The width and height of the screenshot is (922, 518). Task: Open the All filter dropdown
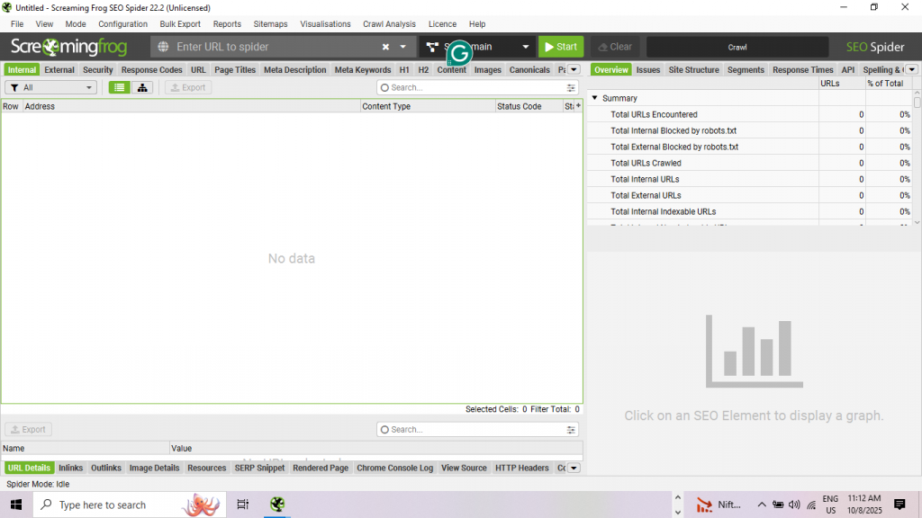click(51, 87)
